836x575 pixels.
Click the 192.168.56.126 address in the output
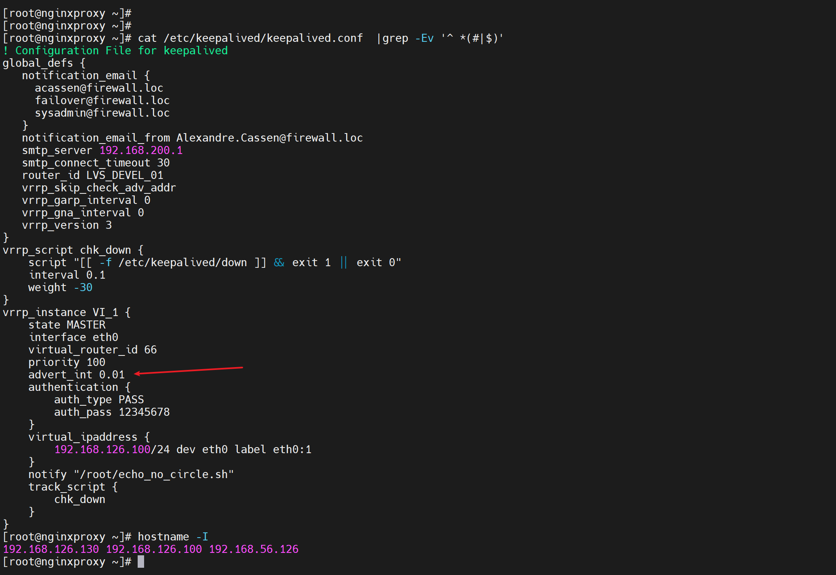point(254,549)
